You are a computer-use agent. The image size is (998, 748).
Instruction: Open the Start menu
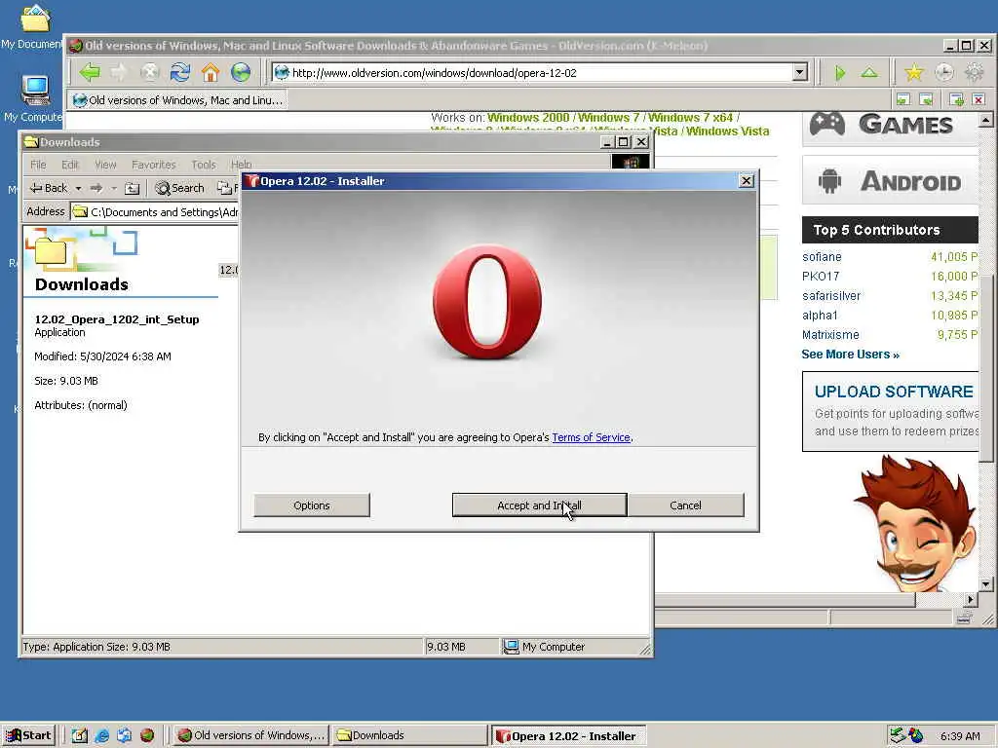[x=29, y=735]
